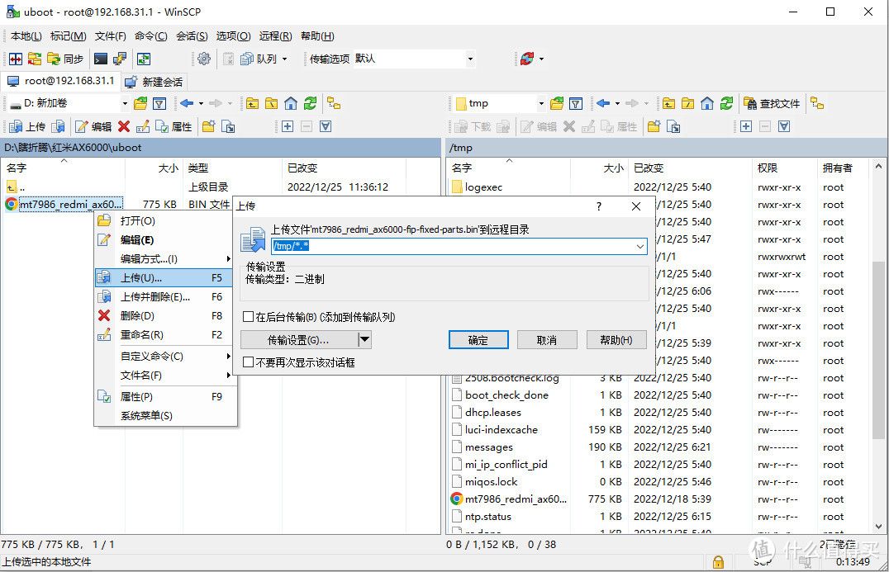The image size is (889, 572).
Task: Go to local home directory icon
Action: 291,103
